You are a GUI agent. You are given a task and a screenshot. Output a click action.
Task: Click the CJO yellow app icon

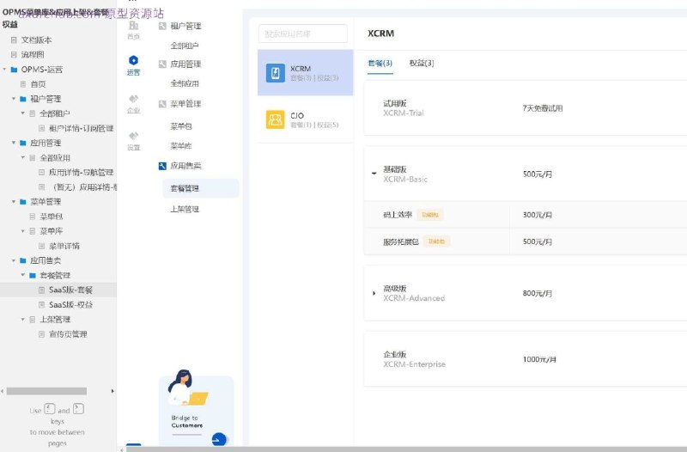coord(275,119)
